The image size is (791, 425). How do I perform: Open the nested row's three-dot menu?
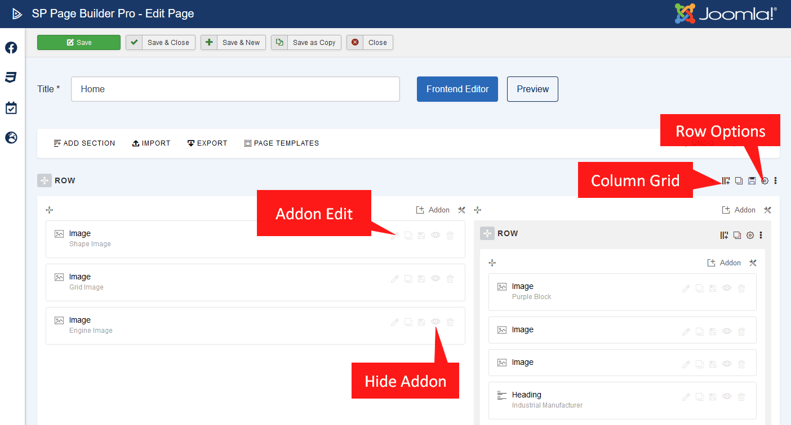(761, 235)
